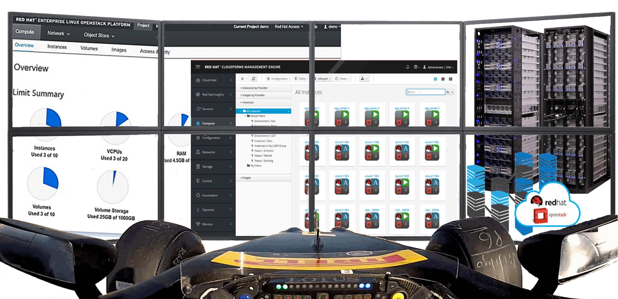618x299 pixels.
Task: Click the Storage sidebar icon
Action: pos(198,167)
